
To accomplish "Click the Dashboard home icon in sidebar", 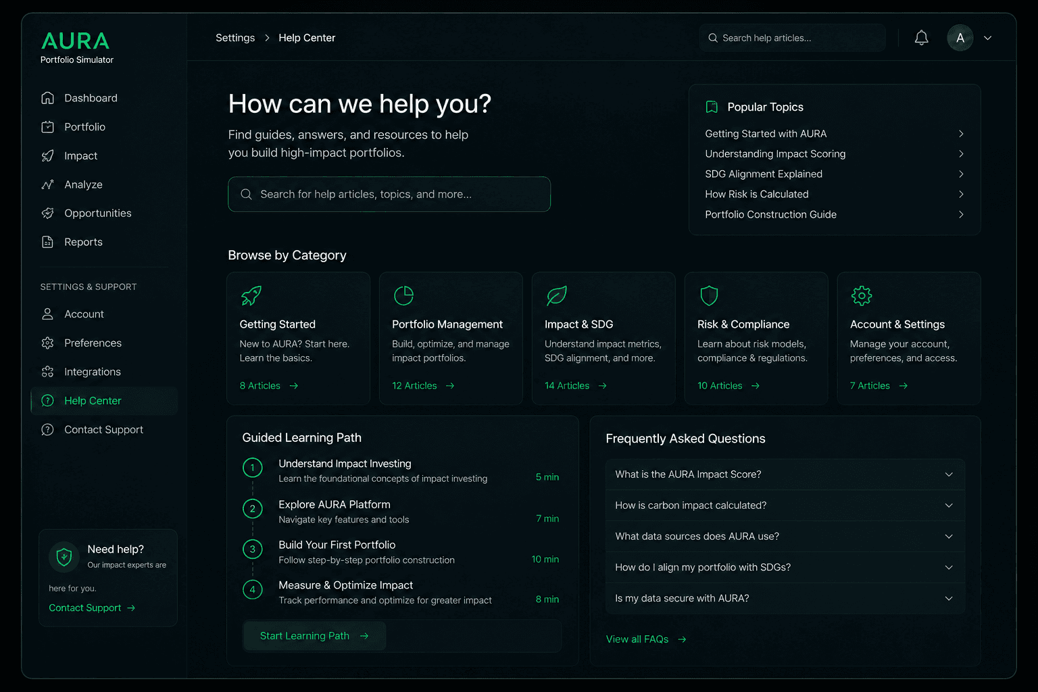I will (47, 98).
